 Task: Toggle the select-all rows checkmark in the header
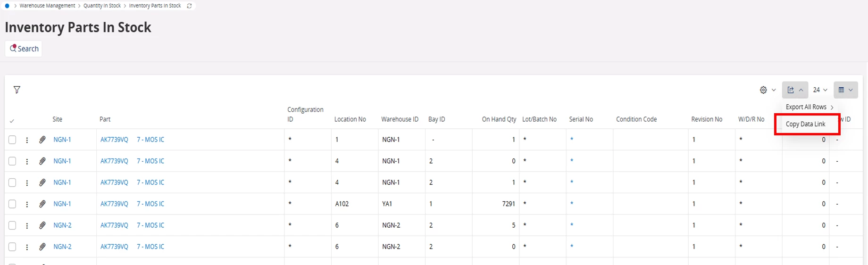coord(12,121)
